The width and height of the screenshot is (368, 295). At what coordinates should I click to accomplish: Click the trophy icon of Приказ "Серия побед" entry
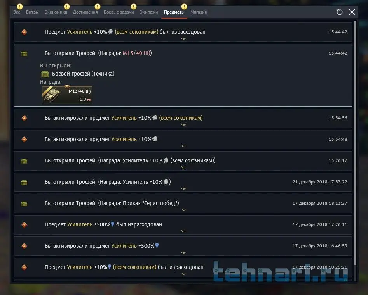(x=24, y=204)
